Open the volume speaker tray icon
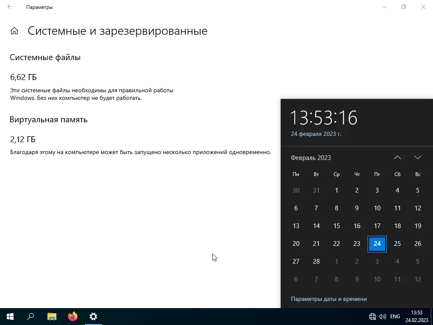Image resolution: width=433 pixels, height=325 pixels. pyautogui.click(x=382, y=317)
